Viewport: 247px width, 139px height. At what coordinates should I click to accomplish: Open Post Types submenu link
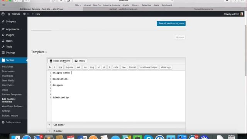[8, 67]
